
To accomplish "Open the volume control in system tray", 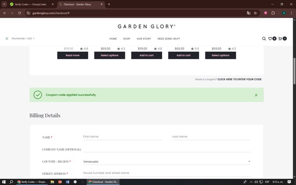I will 256,182.
